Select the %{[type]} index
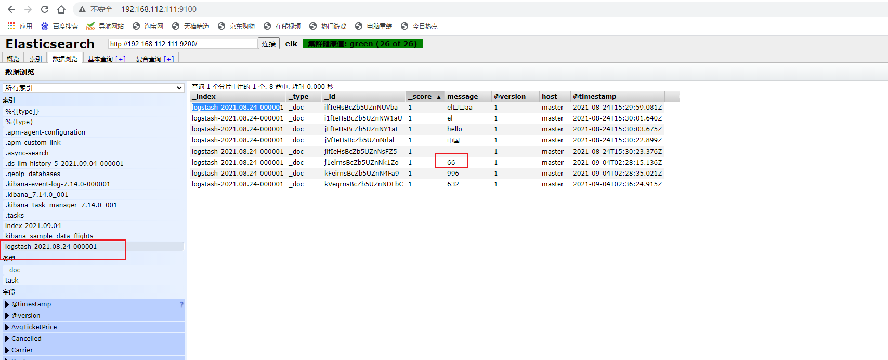The image size is (888, 360). 94,112
